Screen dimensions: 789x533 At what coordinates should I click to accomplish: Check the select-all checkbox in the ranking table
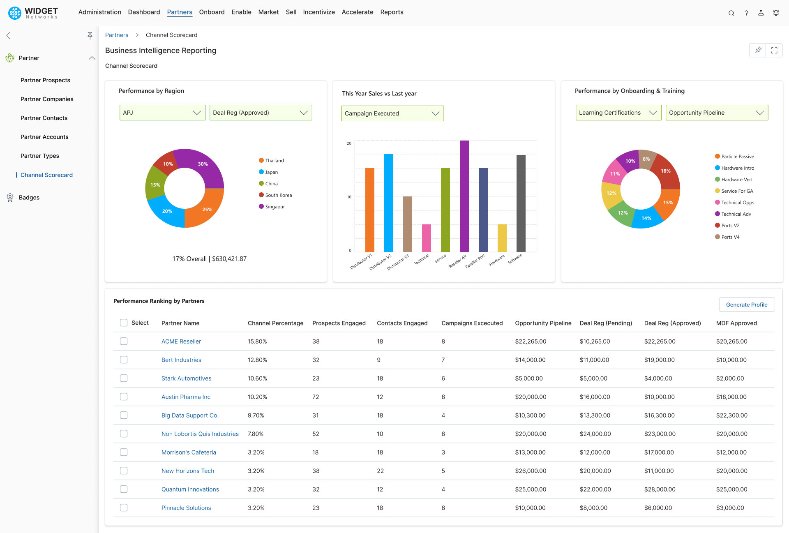point(124,323)
